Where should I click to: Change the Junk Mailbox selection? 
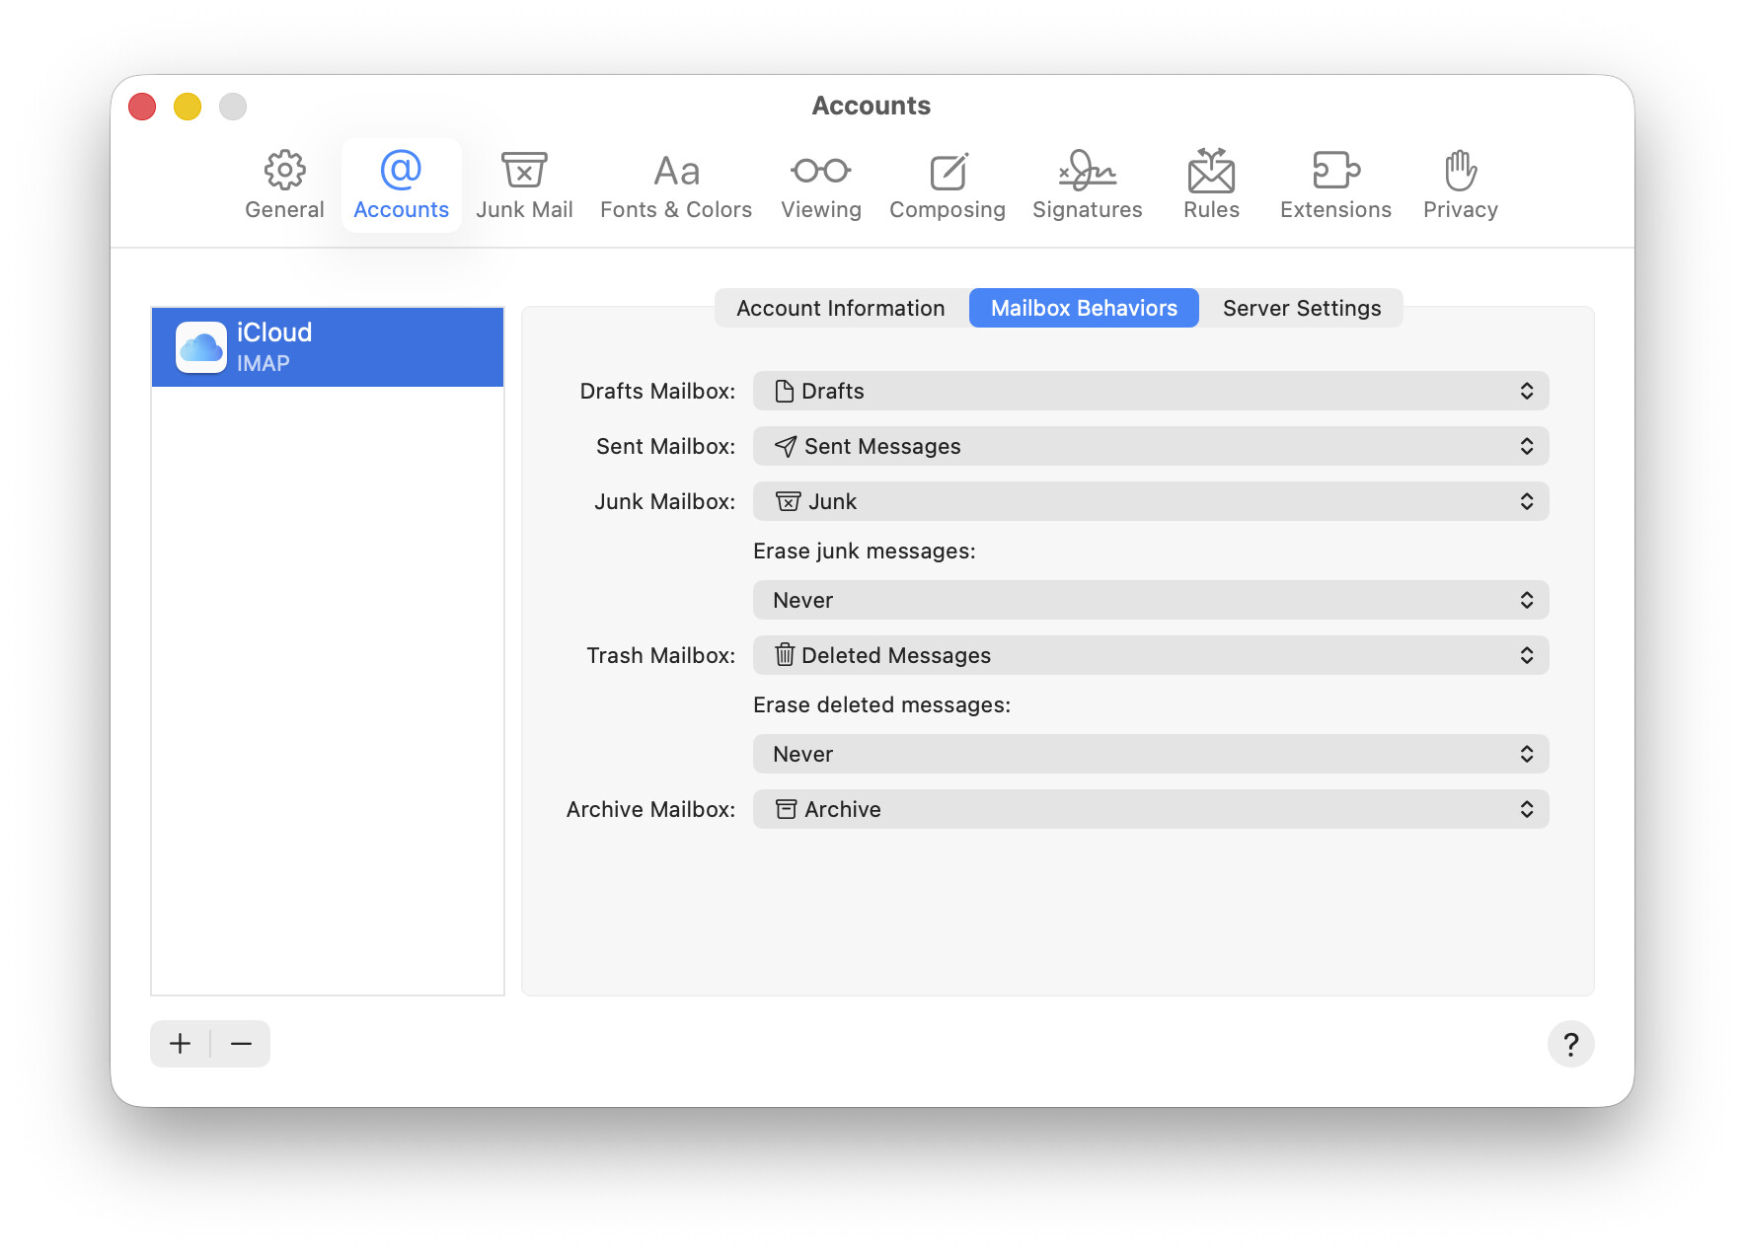click(x=1150, y=501)
